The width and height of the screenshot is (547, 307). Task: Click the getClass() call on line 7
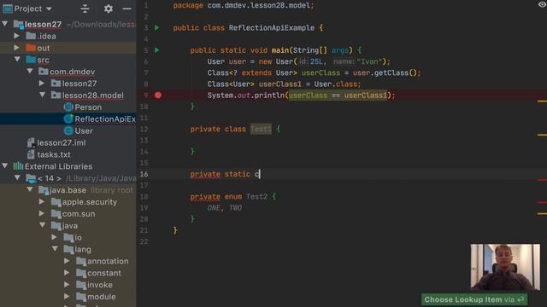(395, 73)
